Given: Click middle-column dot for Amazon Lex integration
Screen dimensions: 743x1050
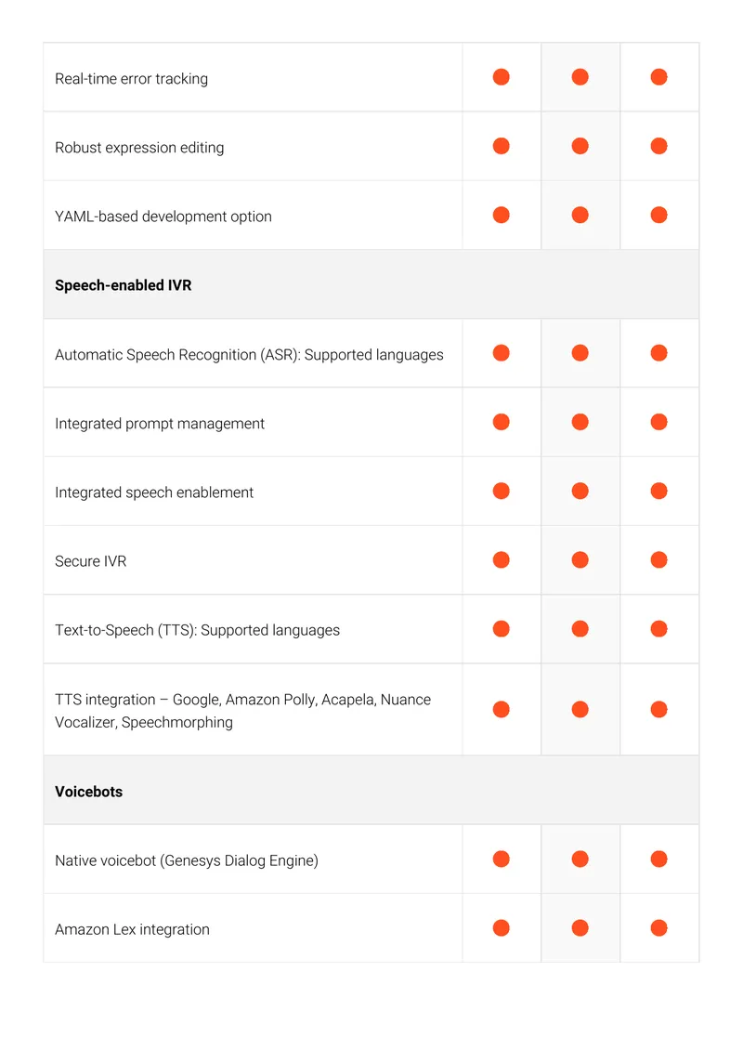Looking at the screenshot, I should coord(580,928).
